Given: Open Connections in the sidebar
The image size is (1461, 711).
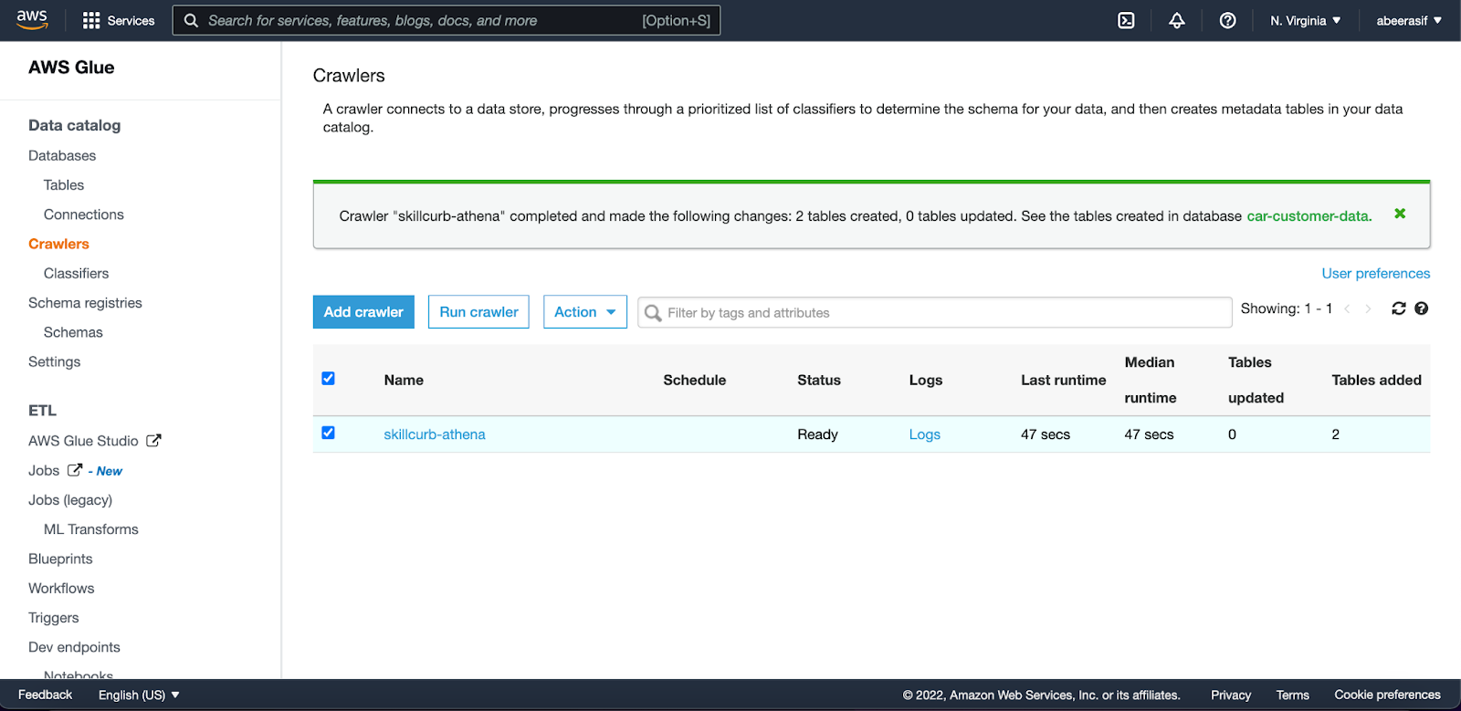Looking at the screenshot, I should coord(84,214).
